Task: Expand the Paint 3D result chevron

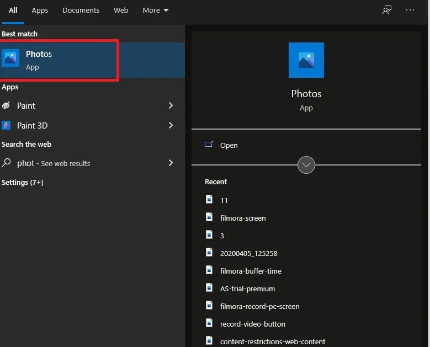Action: (x=171, y=125)
